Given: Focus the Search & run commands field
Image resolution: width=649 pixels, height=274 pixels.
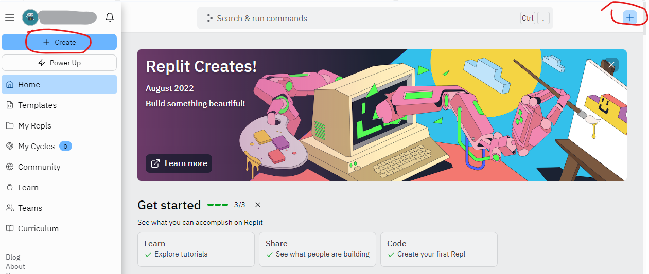Looking at the screenshot, I should (375, 18).
